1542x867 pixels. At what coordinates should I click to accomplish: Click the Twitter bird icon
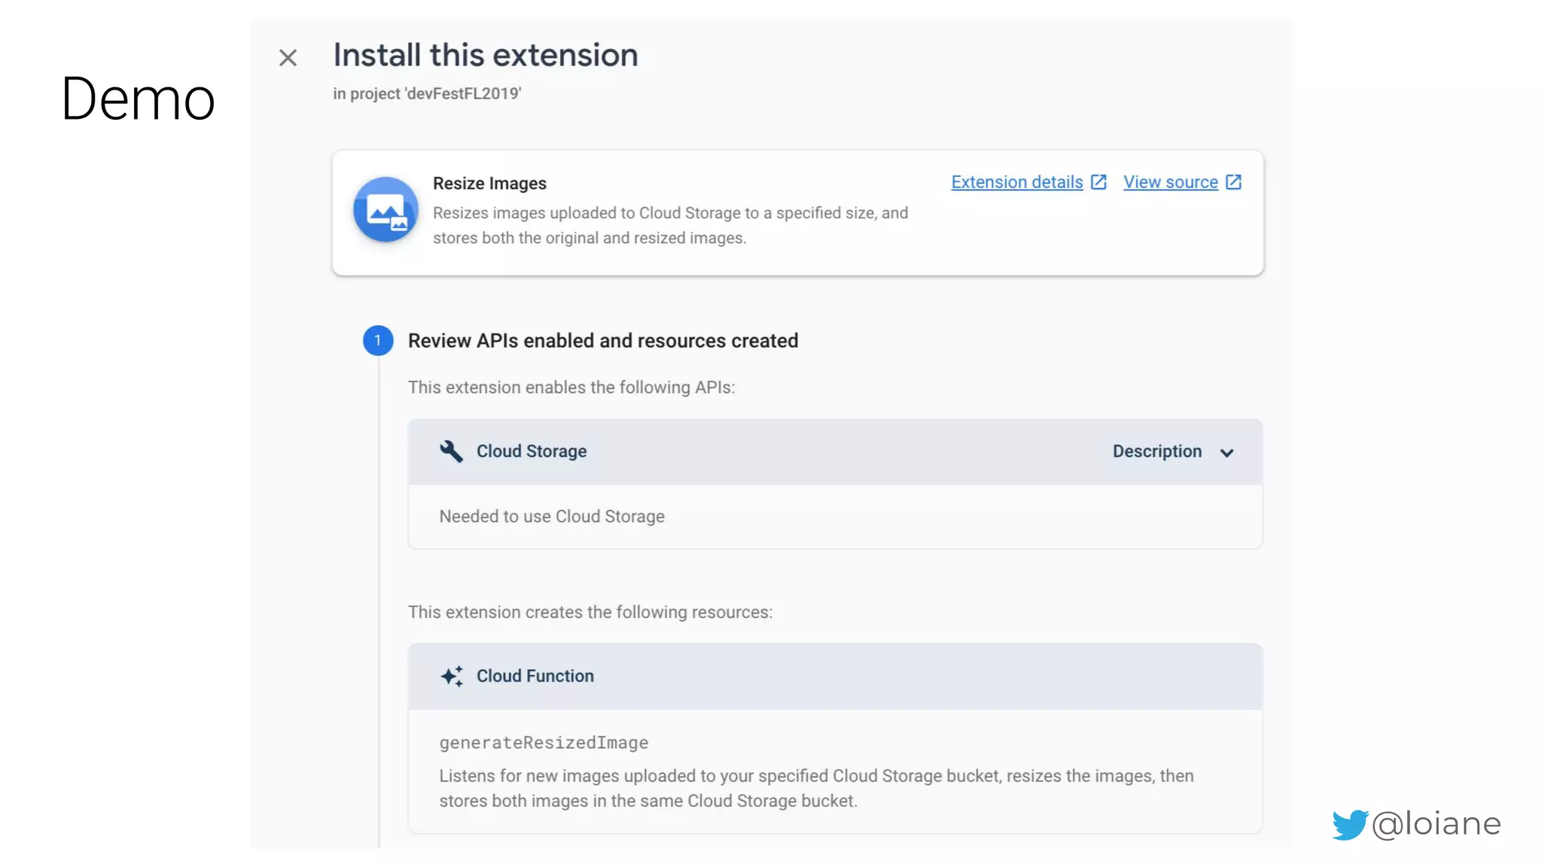coord(1348,824)
